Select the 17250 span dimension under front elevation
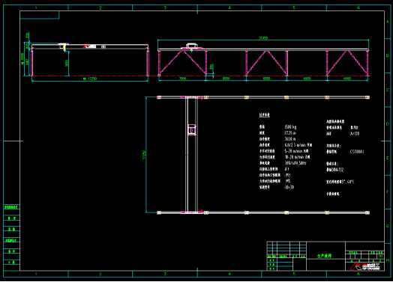Viewport: 393px width, 282px height. click(90, 79)
